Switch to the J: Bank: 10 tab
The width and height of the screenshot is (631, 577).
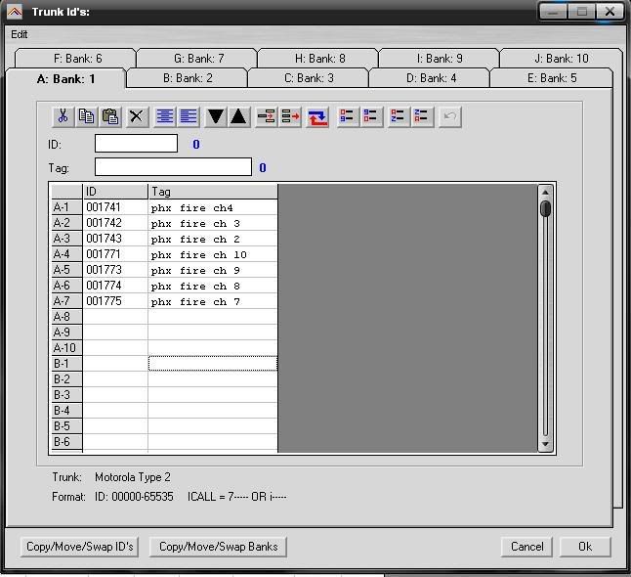[562, 59]
